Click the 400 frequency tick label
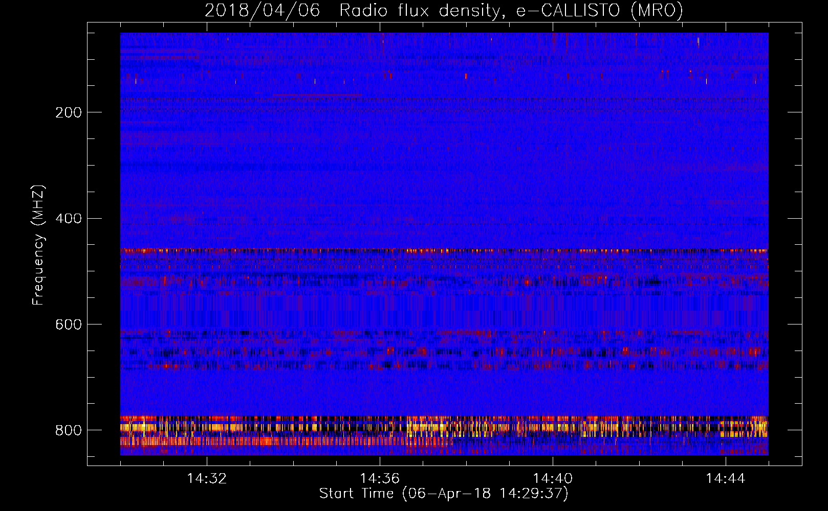 [x=69, y=219]
